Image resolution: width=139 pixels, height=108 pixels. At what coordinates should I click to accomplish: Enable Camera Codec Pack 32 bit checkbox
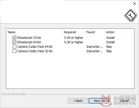tap(14, 51)
